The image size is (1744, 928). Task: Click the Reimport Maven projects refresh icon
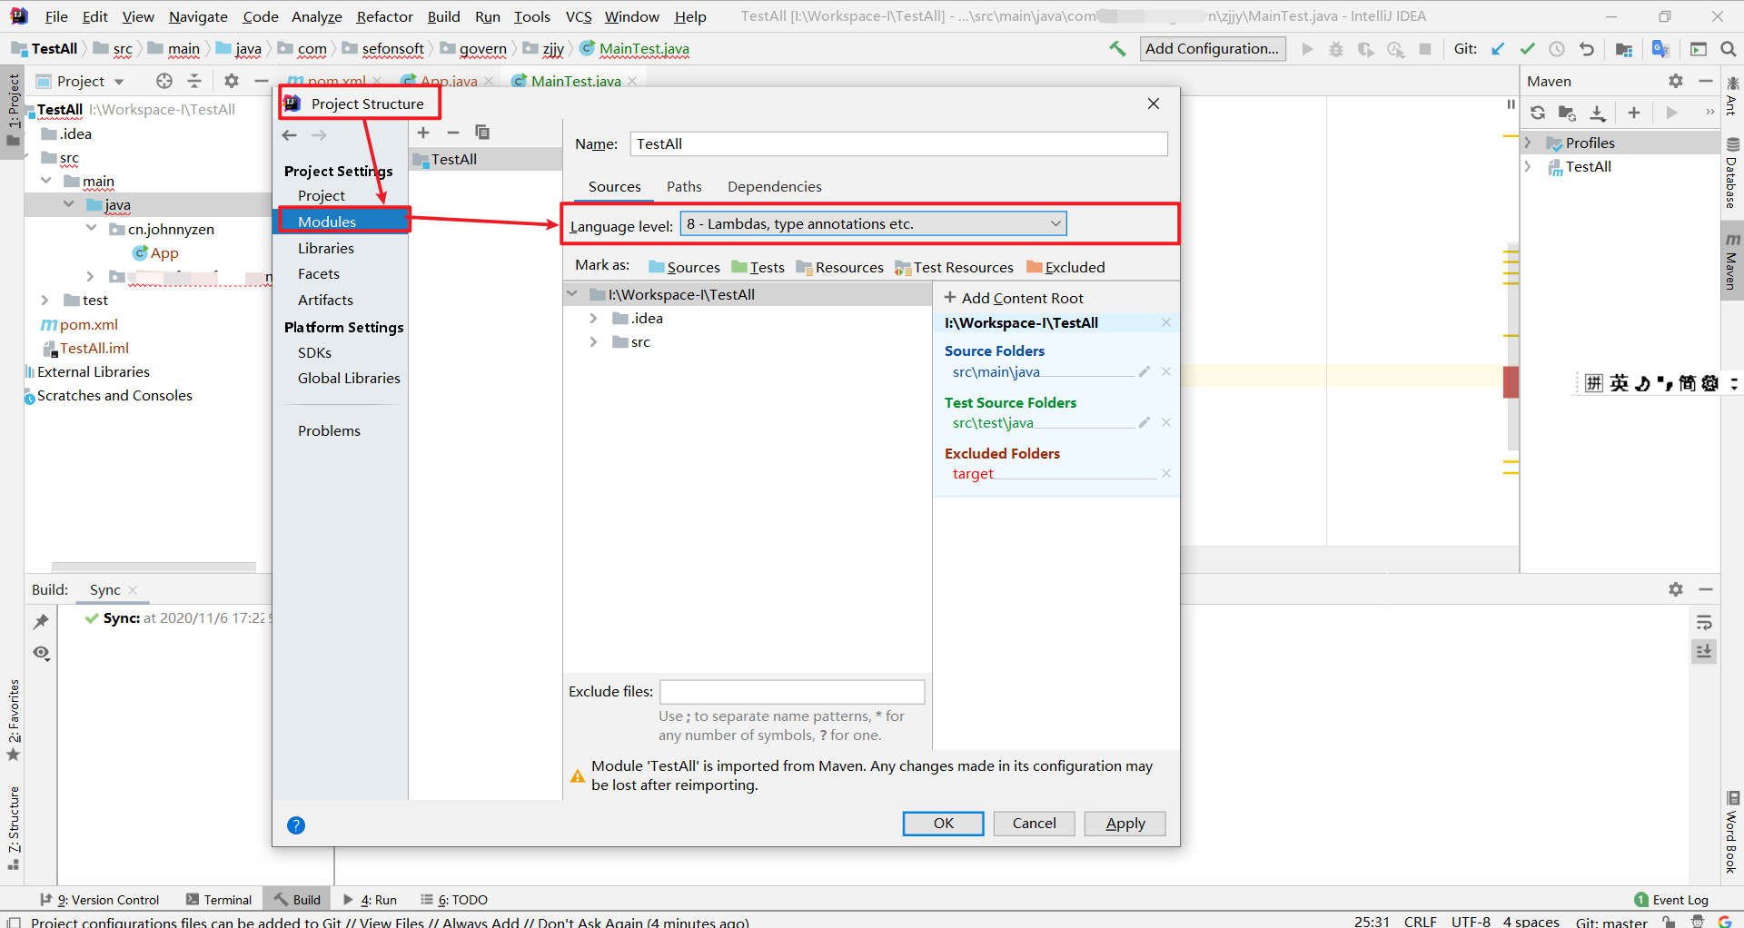coord(1538,113)
